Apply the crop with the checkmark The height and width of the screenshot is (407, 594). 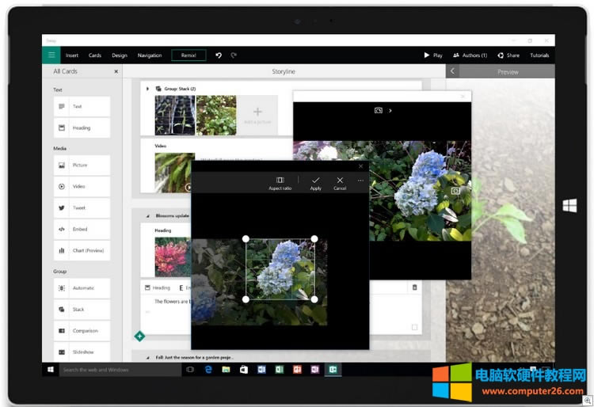click(x=315, y=181)
